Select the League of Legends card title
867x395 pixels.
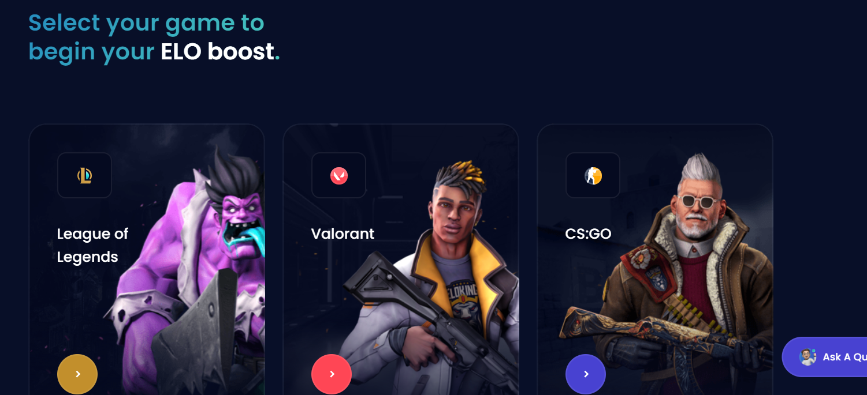pos(92,245)
